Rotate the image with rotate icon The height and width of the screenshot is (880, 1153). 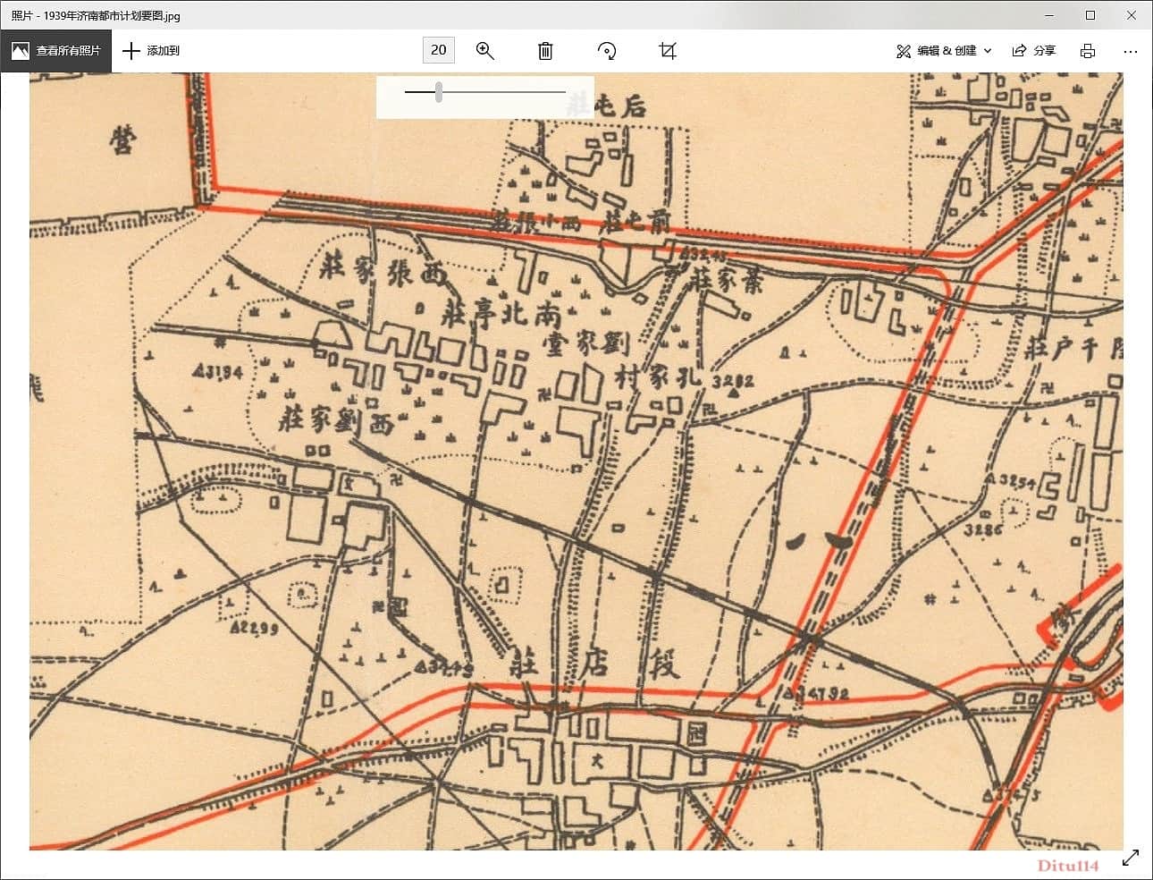tap(607, 51)
